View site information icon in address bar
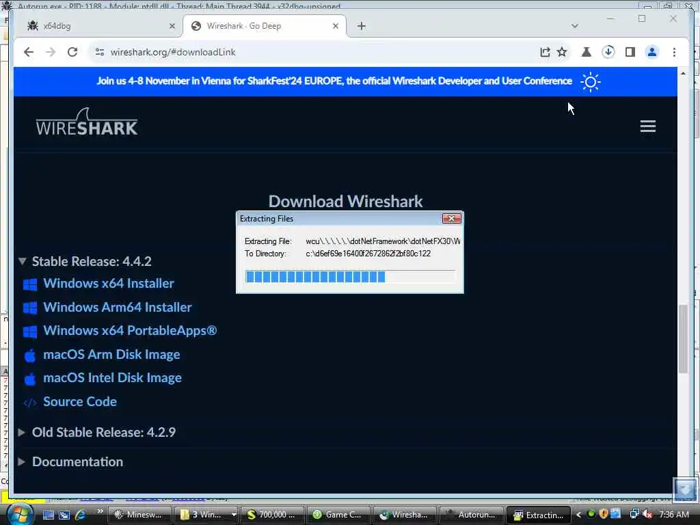This screenshot has width=700, height=525. (x=100, y=52)
